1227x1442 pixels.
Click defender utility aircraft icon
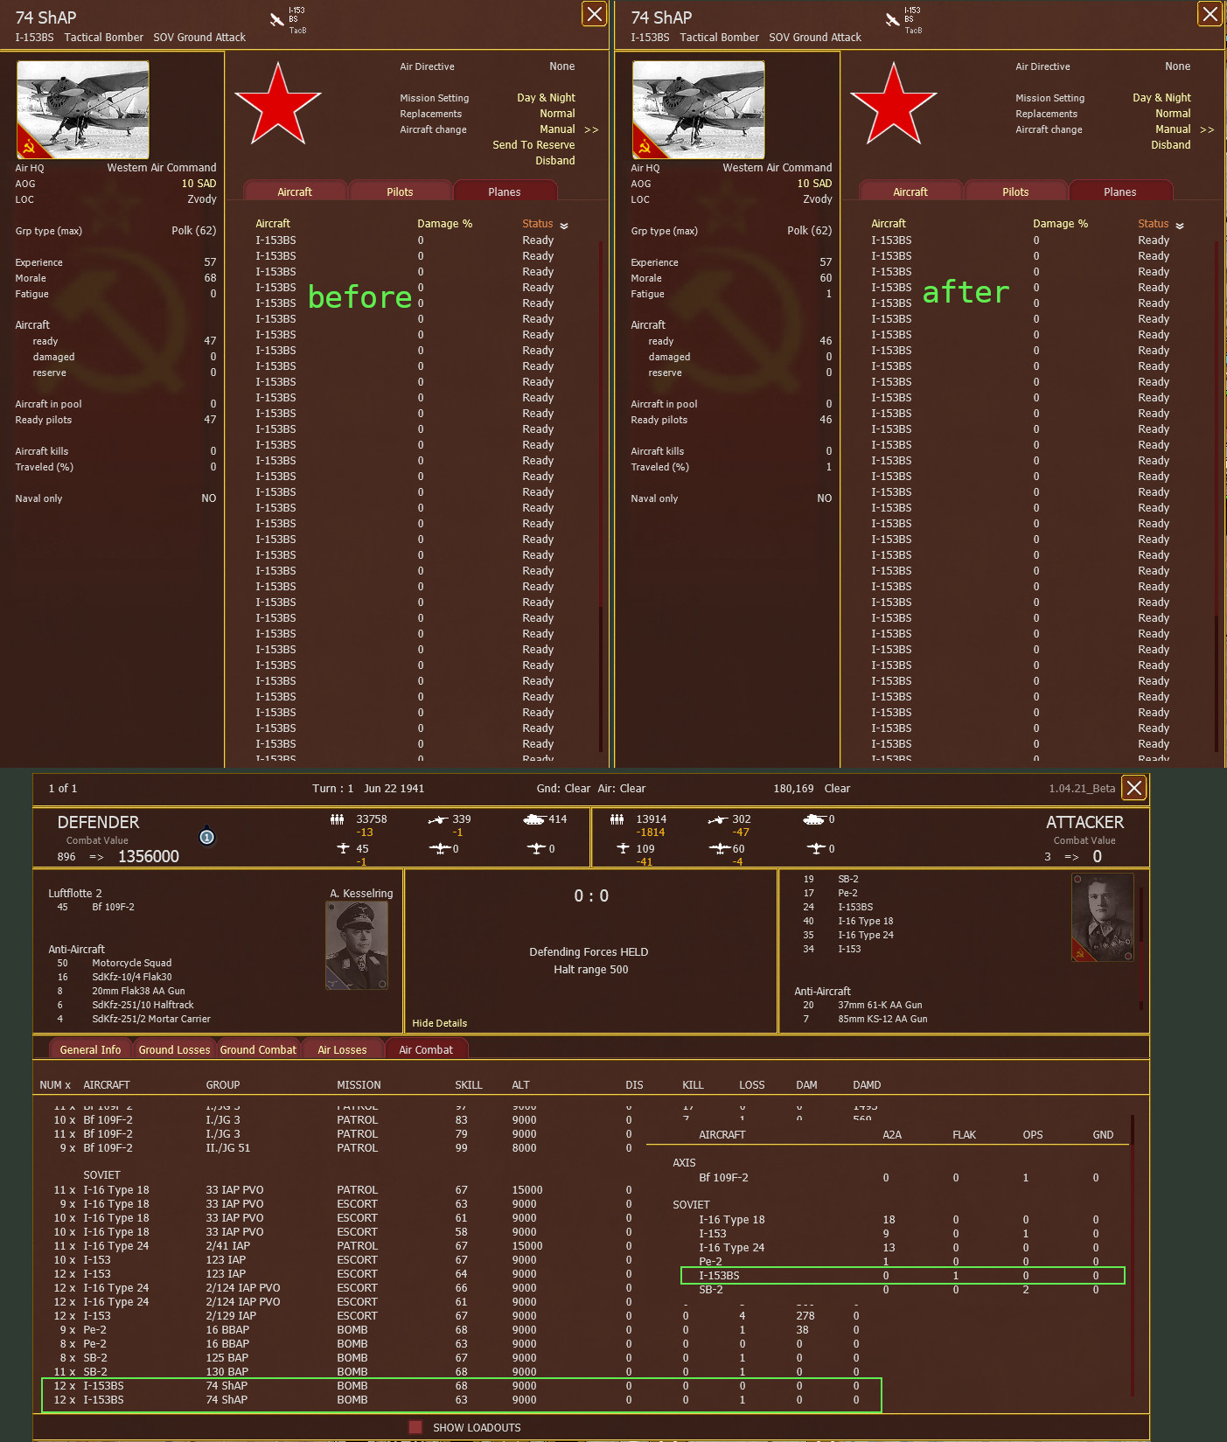click(536, 848)
